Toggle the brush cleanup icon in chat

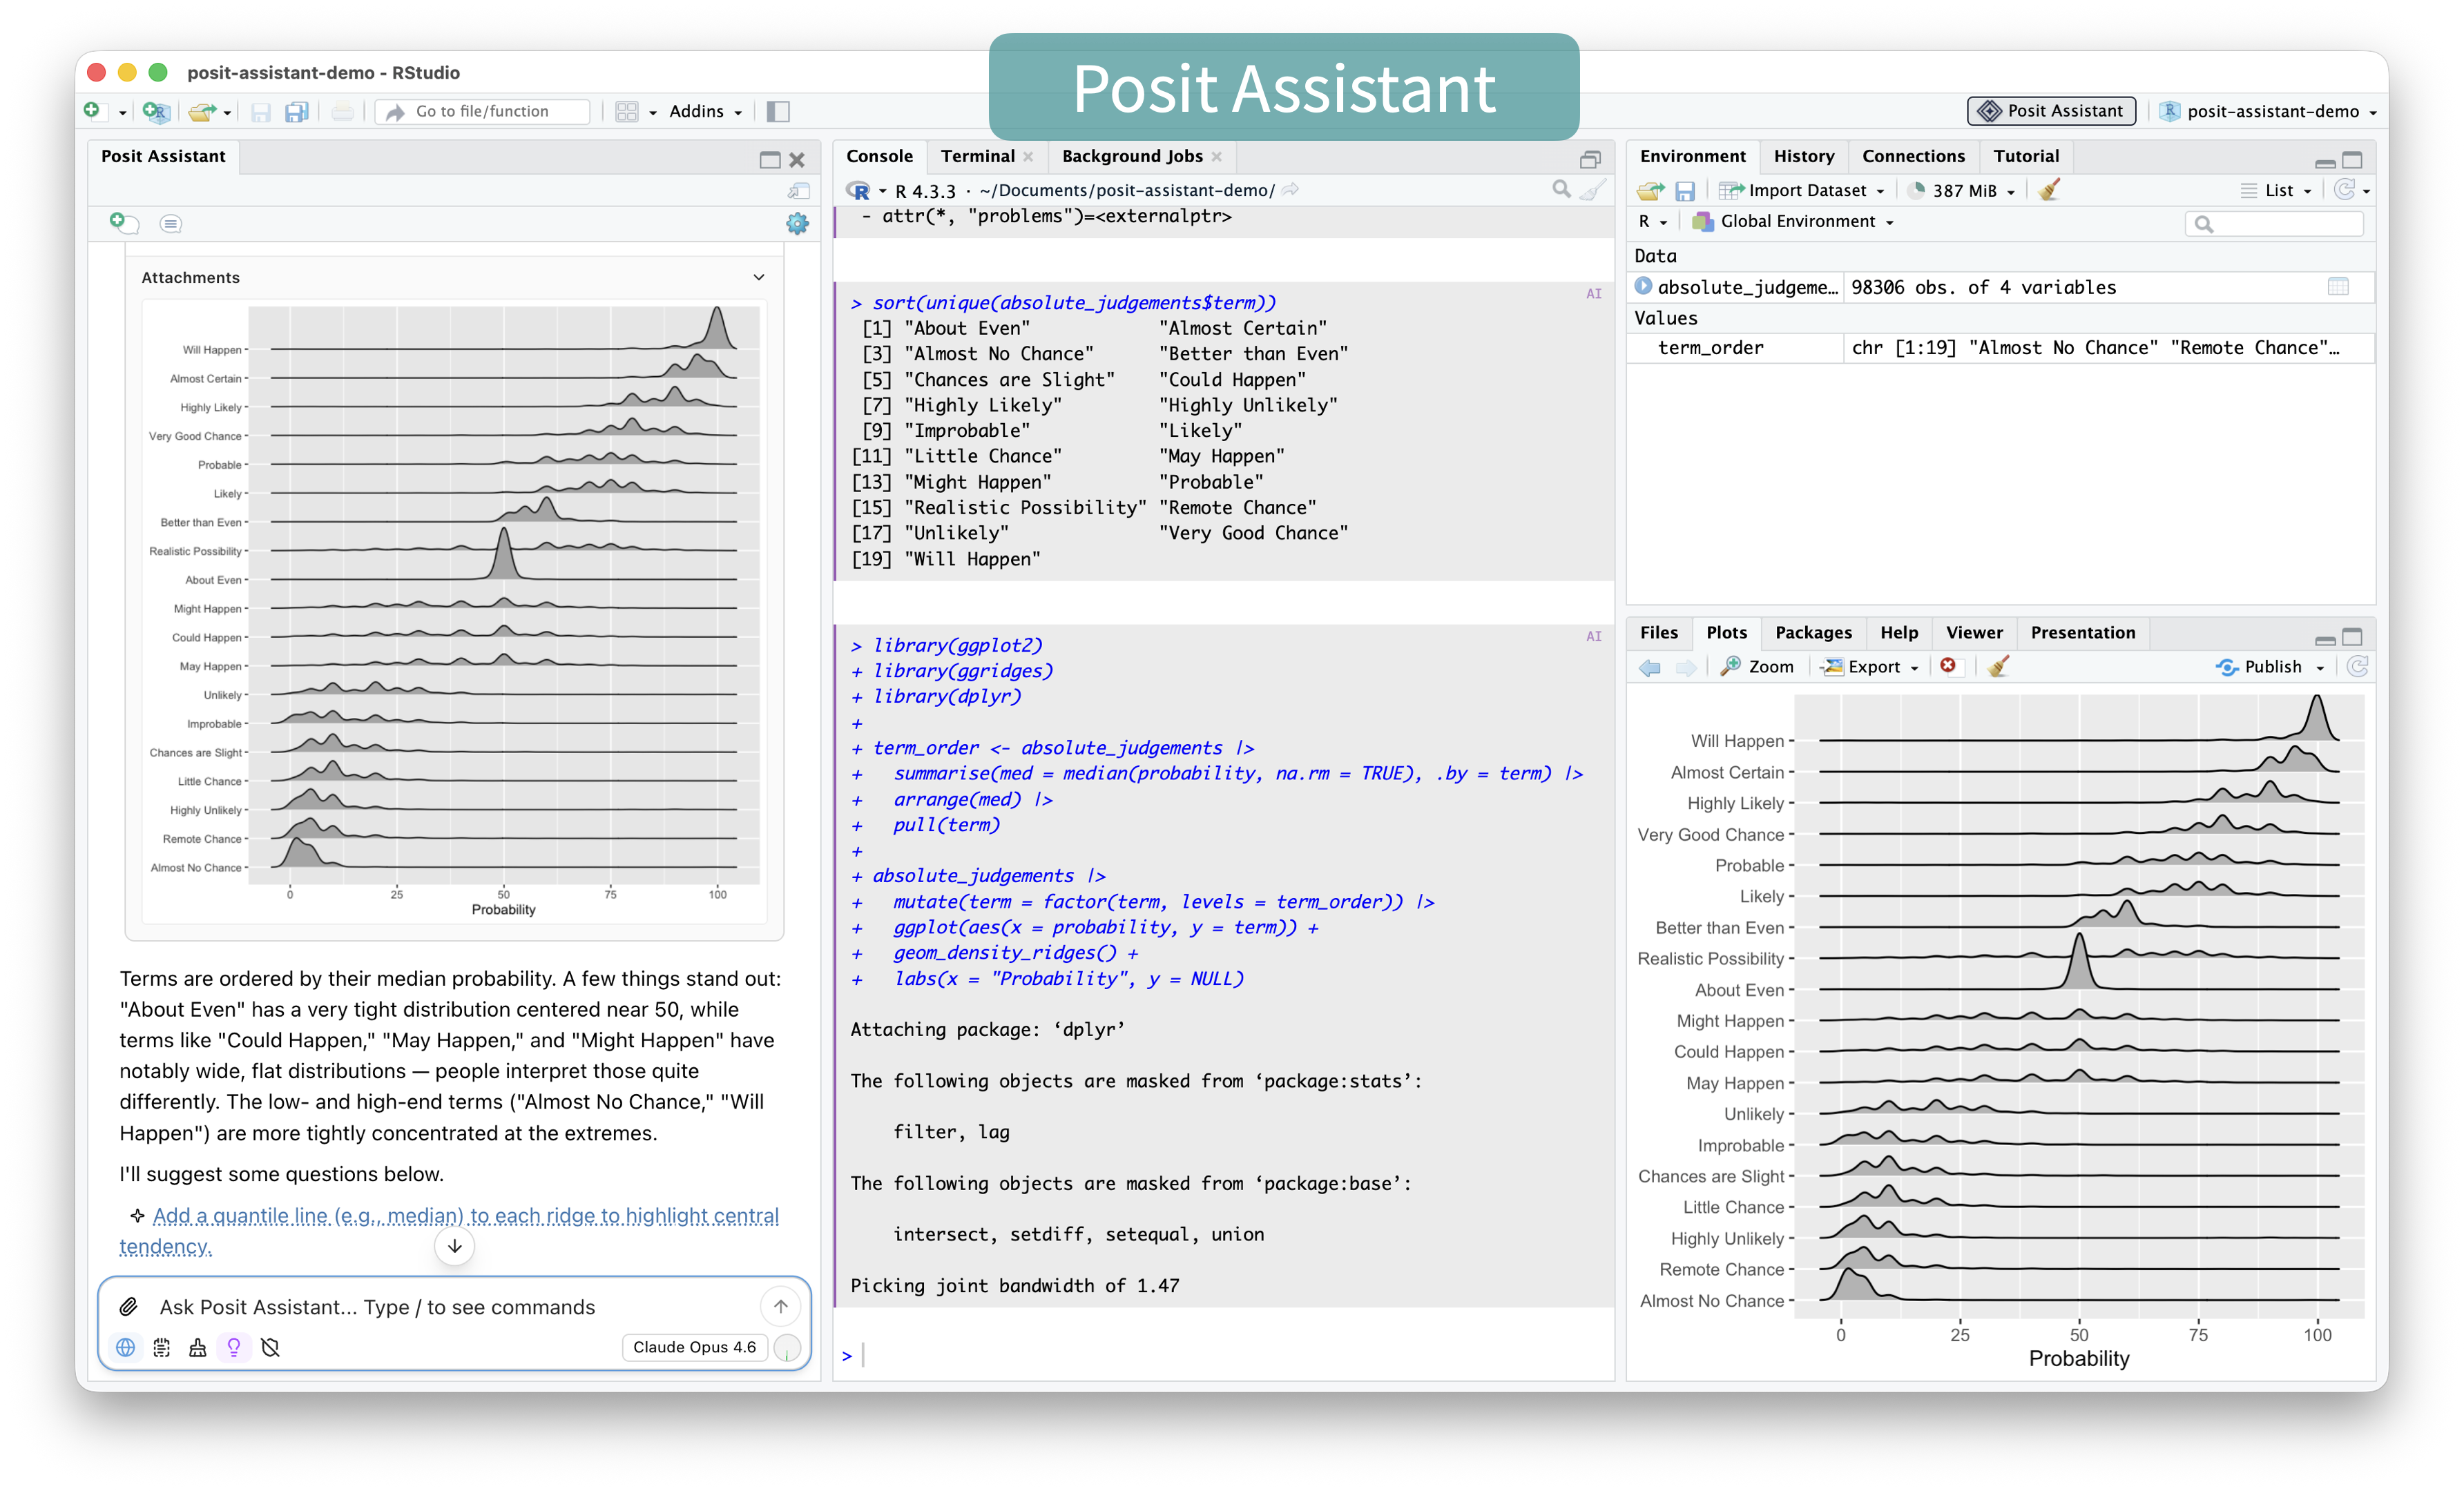[197, 1347]
